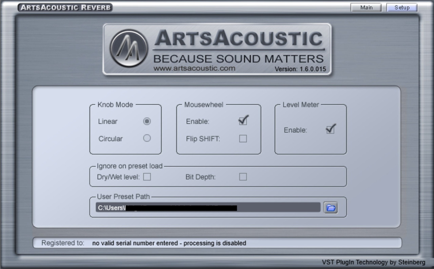This screenshot has height=269, width=434.
Task: Click the Level Meter group label
Action: (301, 105)
